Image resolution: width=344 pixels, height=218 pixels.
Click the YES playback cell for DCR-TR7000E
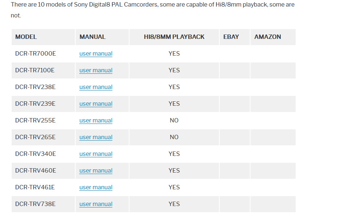pyautogui.click(x=174, y=54)
